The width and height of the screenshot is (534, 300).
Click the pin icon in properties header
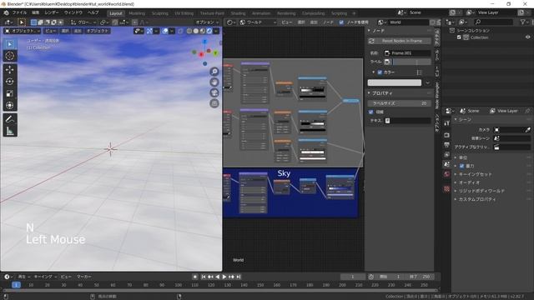pyautogui.click(x=527, y=111)
